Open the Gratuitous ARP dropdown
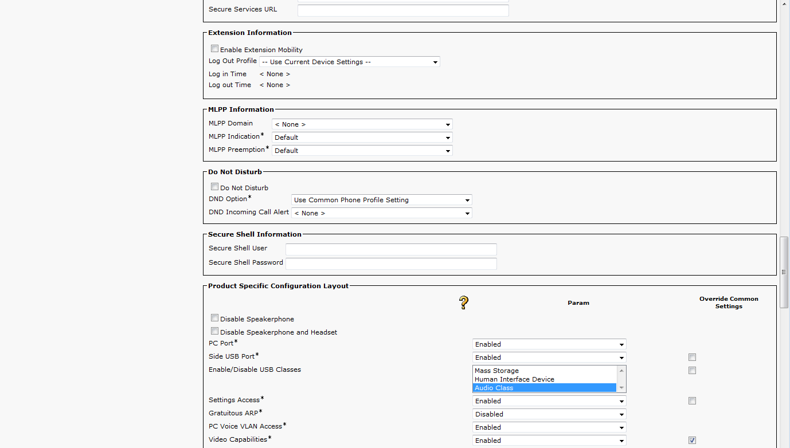Image resolution: width=790 pixels, height=448 pixels. coord(549,414)
